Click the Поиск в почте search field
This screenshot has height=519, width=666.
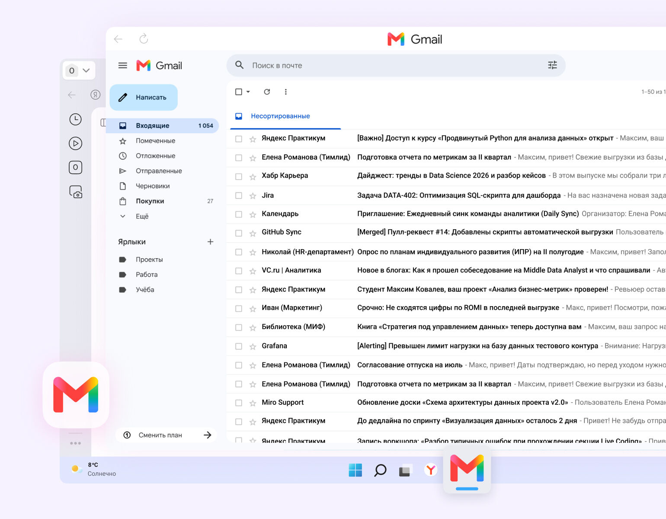coord(396,65)
